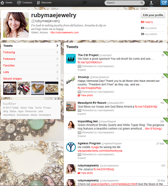Viewport: 168px width, 186px height.
Task: Click into the Search input field
Action: point(123,3)
